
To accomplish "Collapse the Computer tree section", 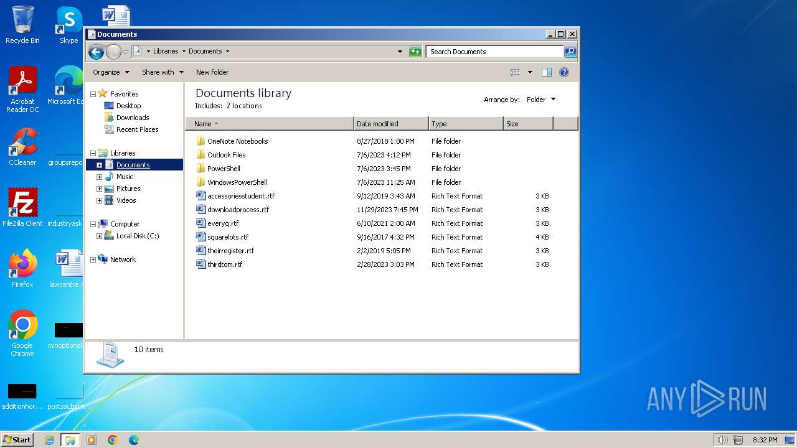I will point(93,224).
